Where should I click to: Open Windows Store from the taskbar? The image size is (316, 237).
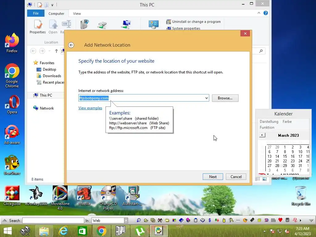82,231
